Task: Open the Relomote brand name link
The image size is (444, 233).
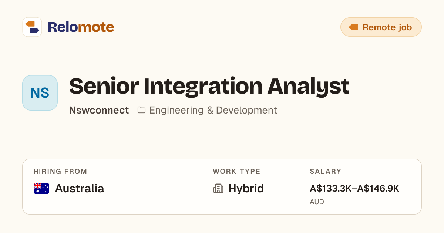Action: click(81, 27)
